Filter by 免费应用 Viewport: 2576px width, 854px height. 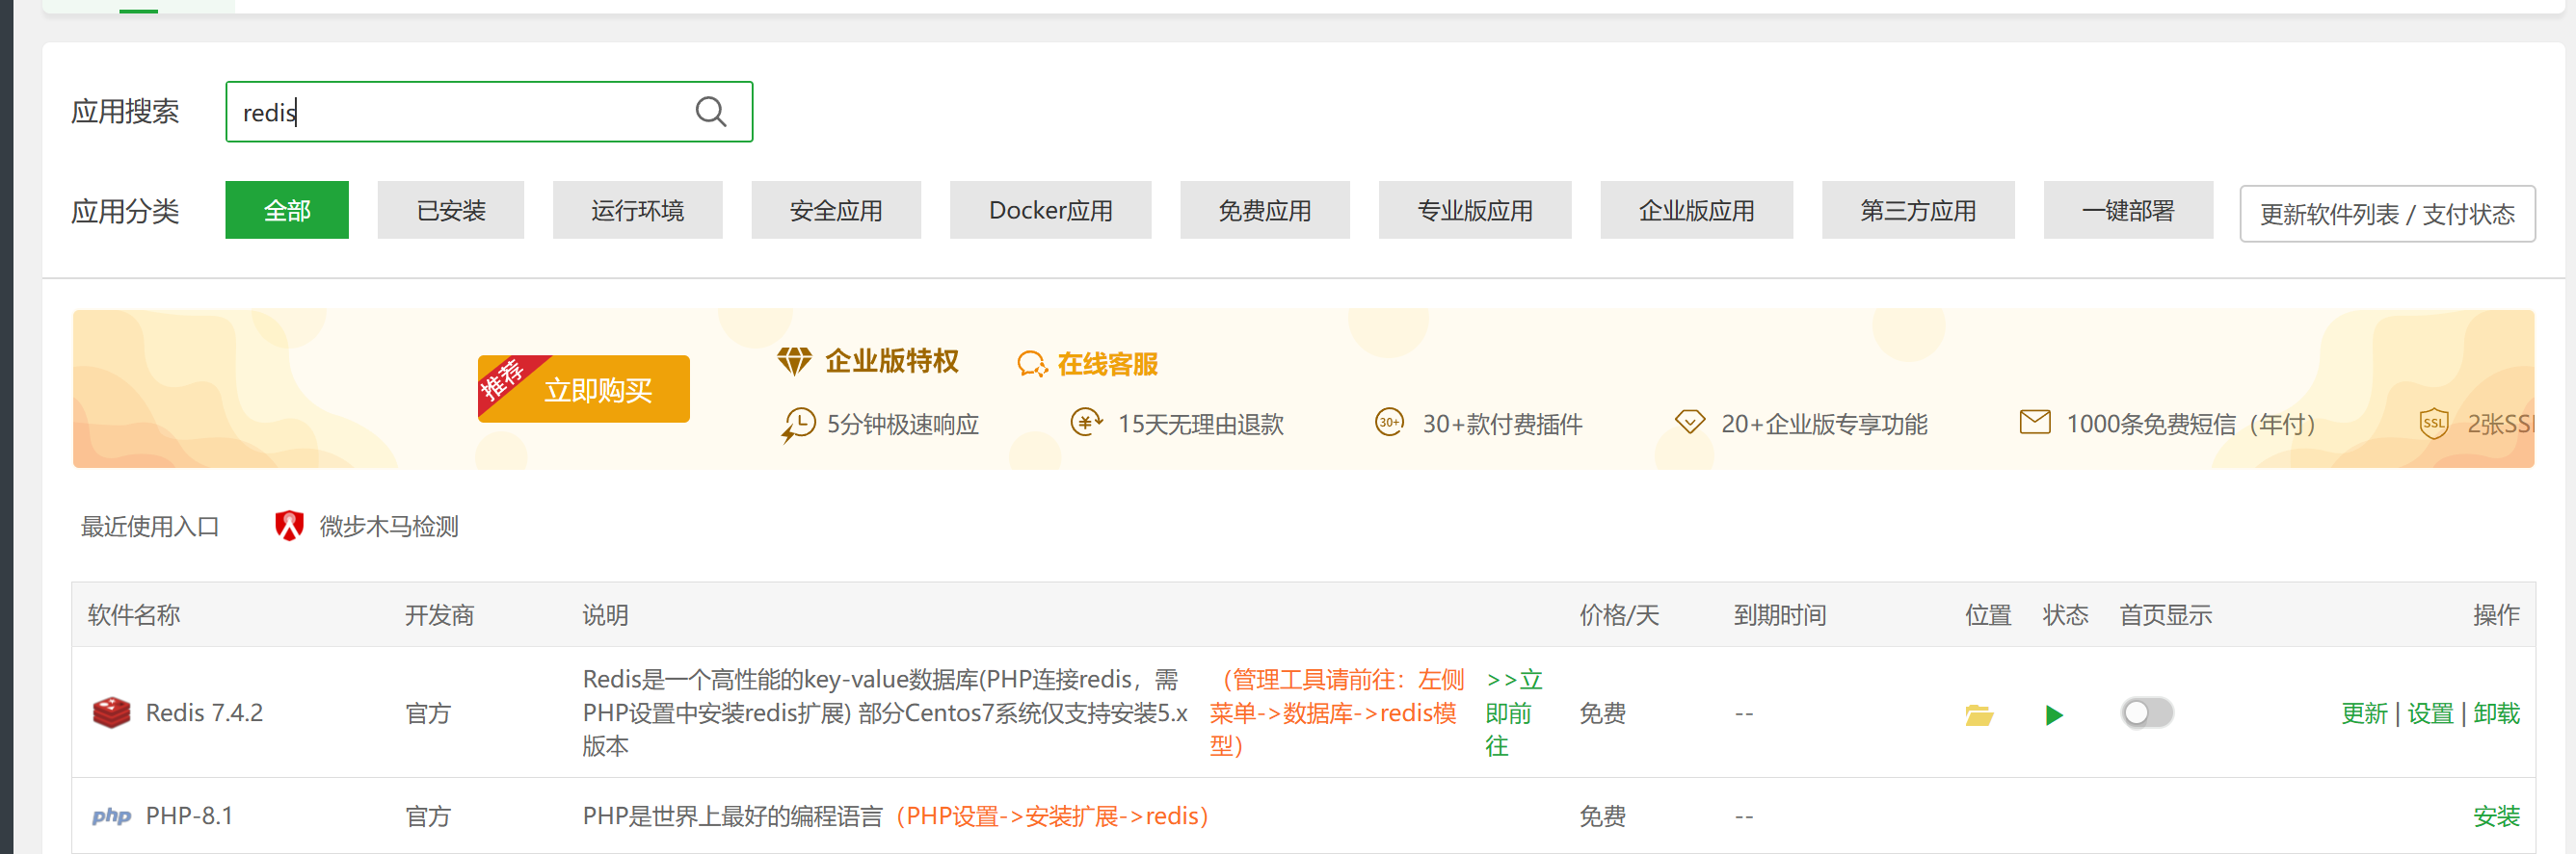(1264, 210)
